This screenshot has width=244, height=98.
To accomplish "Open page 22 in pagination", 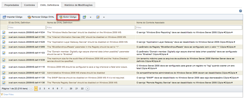I will click(82, 89).
